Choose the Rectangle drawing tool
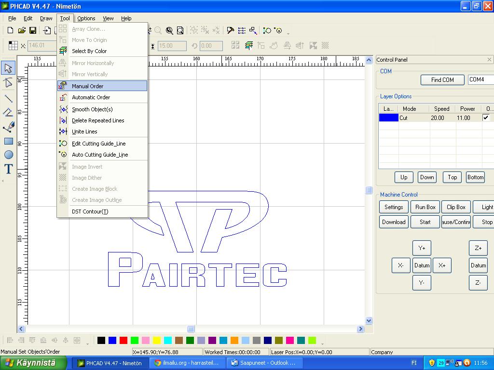The height and width of the screenshot is (370, 494). (8, 141)
